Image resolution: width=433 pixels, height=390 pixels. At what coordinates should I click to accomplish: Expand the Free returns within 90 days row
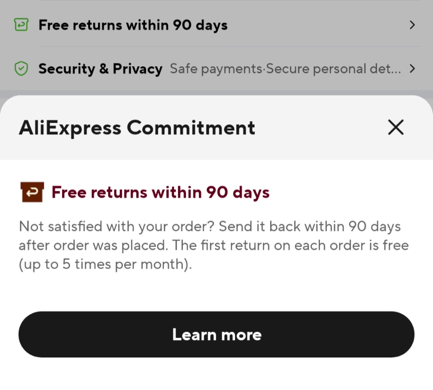[x=216, y=25]
